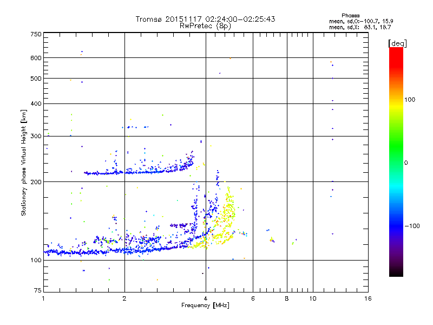Click the '8' frequency axis label
This screenshot has height=325, width=433.
[287, 298]
